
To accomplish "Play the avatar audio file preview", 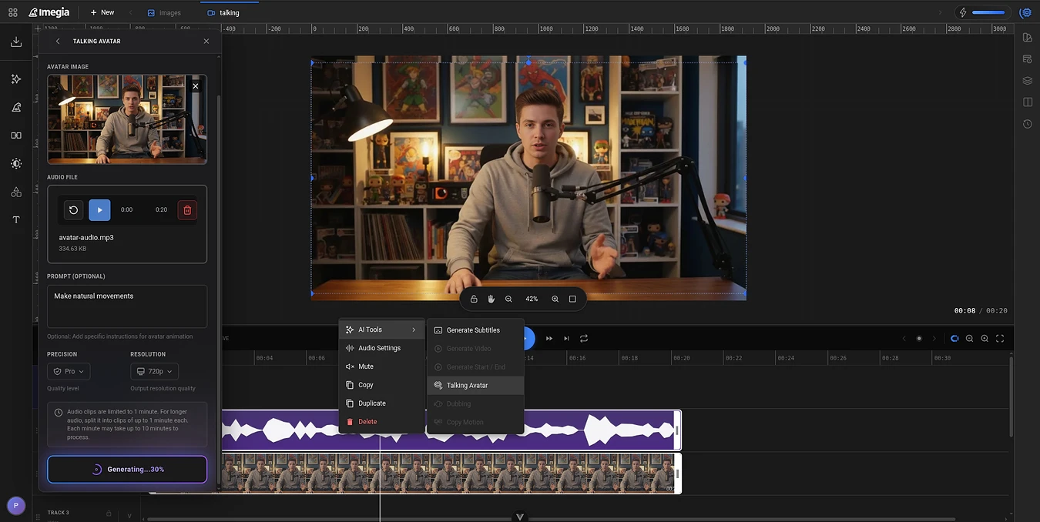I will point(99,210).
